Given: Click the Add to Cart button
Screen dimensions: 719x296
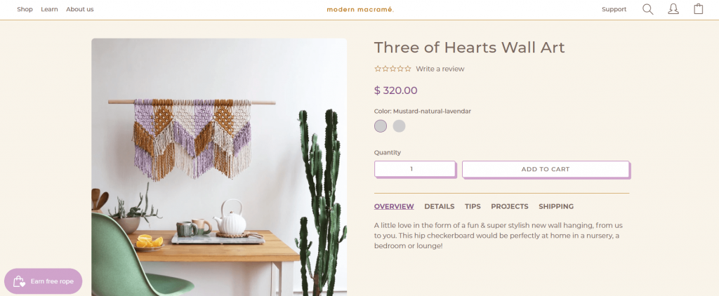Looking at the screenshot, I should (x=546, y=169).
